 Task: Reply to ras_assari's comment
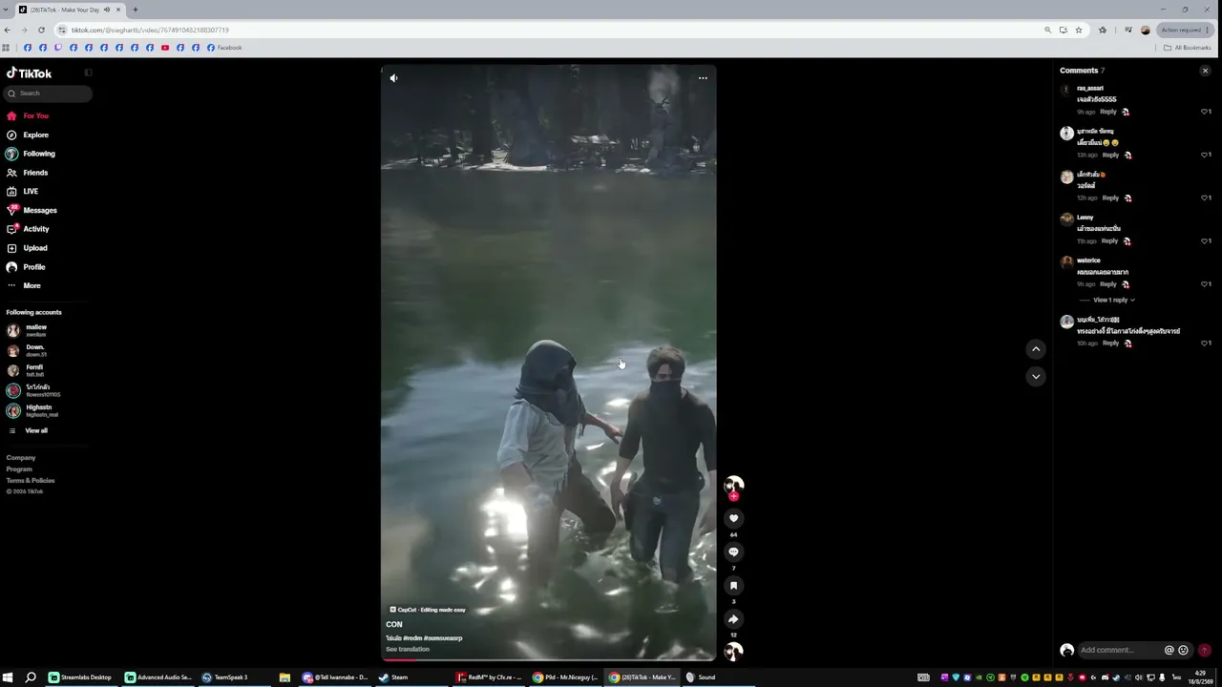(x=1108, y=112)
